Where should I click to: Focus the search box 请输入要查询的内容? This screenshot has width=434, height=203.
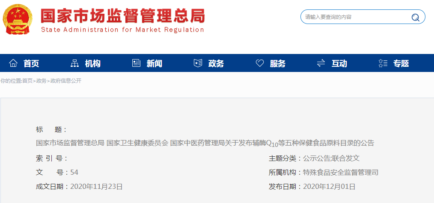click(355, 17)
